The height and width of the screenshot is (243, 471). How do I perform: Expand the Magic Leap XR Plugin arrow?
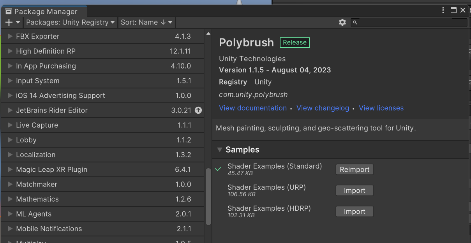coord(10,169)
